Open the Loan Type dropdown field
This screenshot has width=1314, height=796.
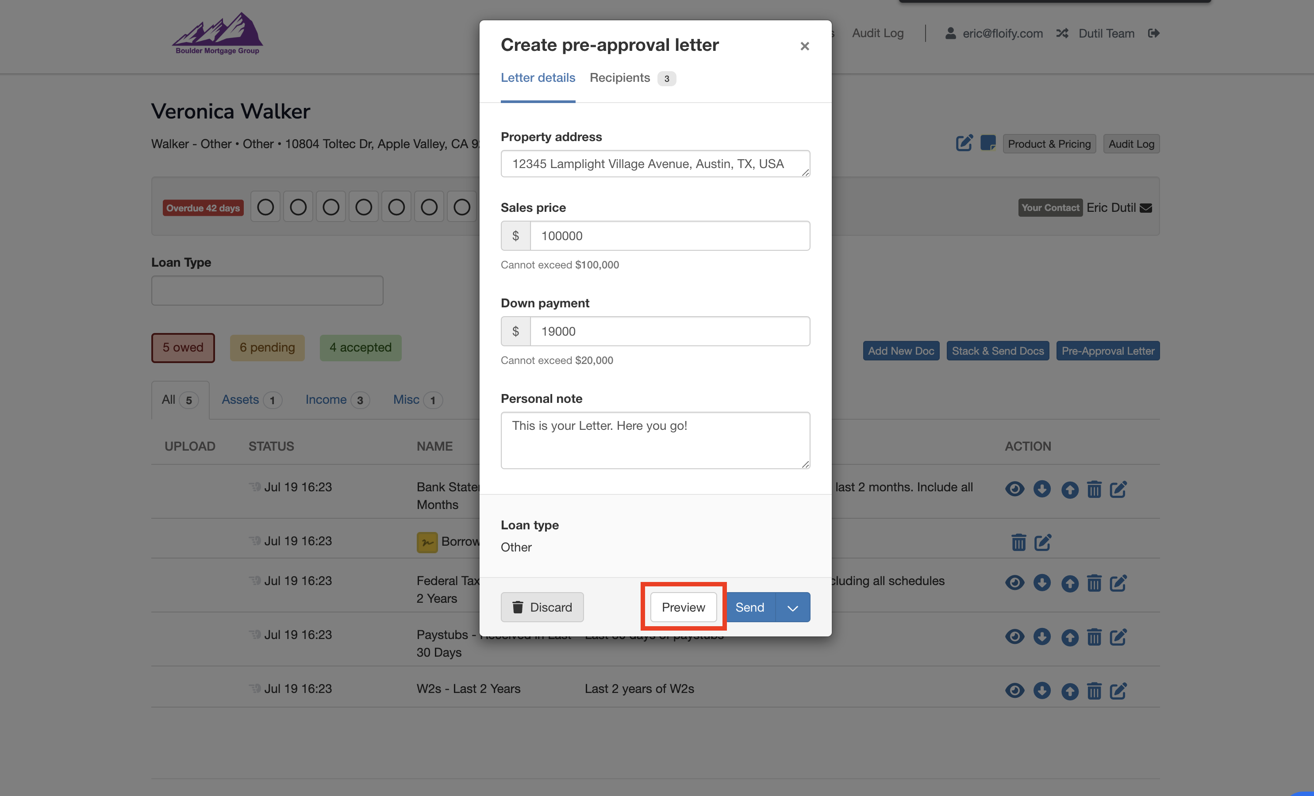267,291
